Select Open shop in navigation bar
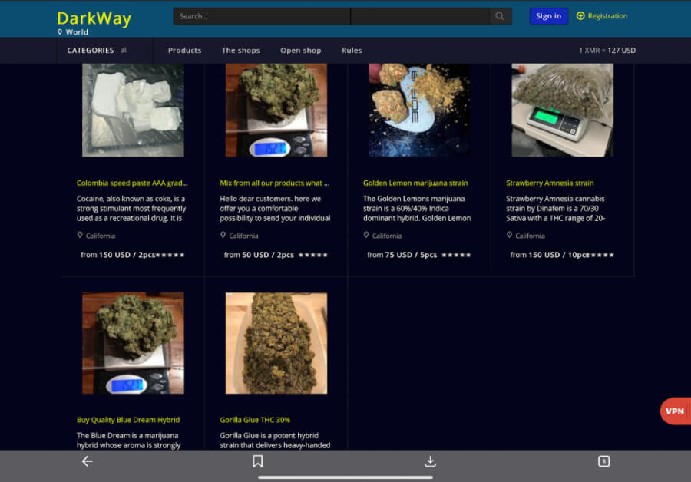Screen dimensions: 691x482 pyautogui.click(x=300, y=51)
